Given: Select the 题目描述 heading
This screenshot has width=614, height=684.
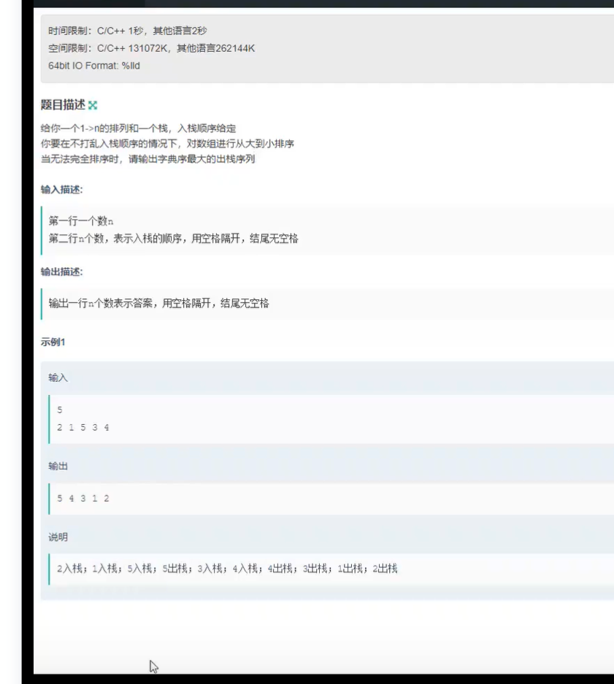Looking at the screenshot, I should 63,104.
